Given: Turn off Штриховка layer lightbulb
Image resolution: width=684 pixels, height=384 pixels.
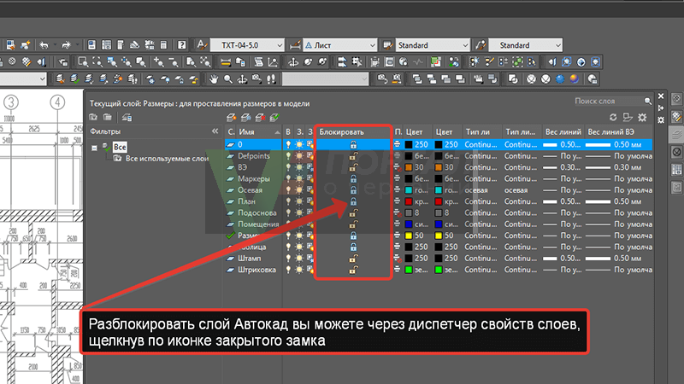Looking at the screenshot, I should (288, 270).
